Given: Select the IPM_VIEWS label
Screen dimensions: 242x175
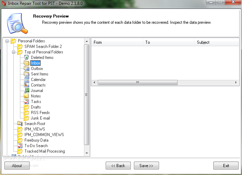Looking at the screenshot, I should point(35,129).
